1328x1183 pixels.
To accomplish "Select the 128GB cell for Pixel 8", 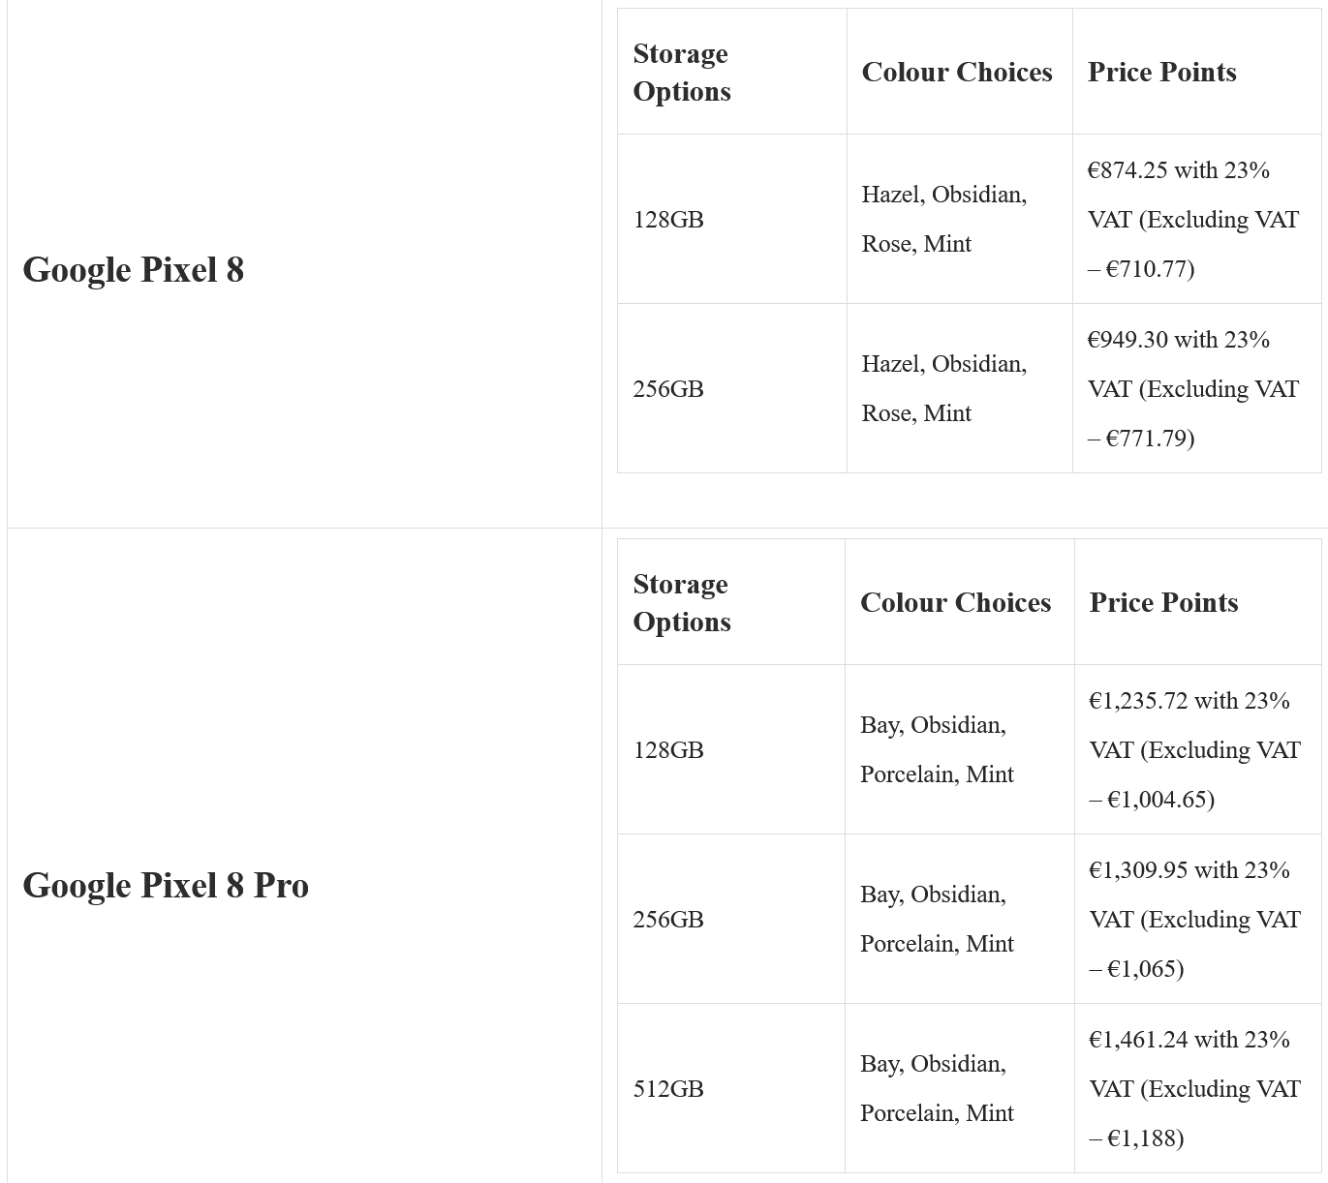I will click(668, 220).
